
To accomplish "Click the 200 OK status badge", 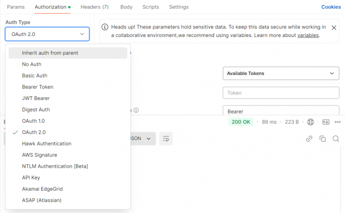I will coord(241,122).
